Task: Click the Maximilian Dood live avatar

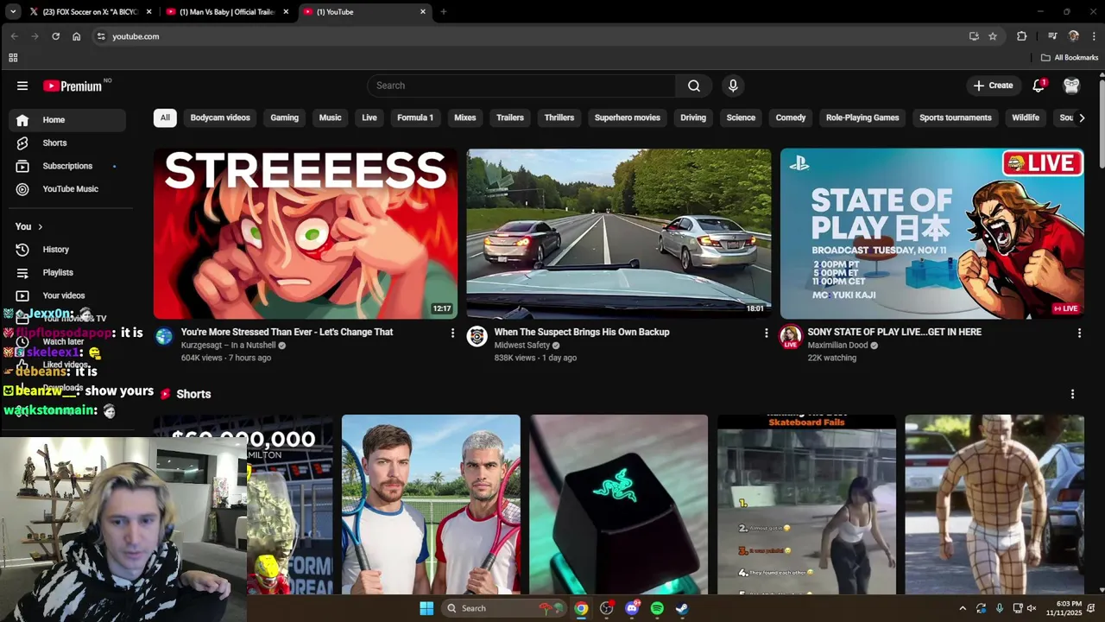Action: pos(791,337)
